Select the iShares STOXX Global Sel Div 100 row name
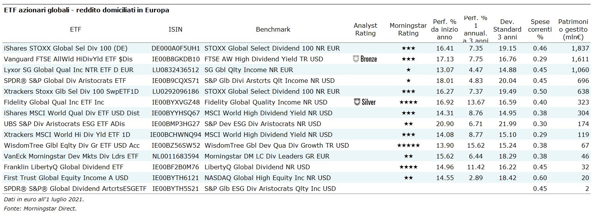 pos(65,48)
